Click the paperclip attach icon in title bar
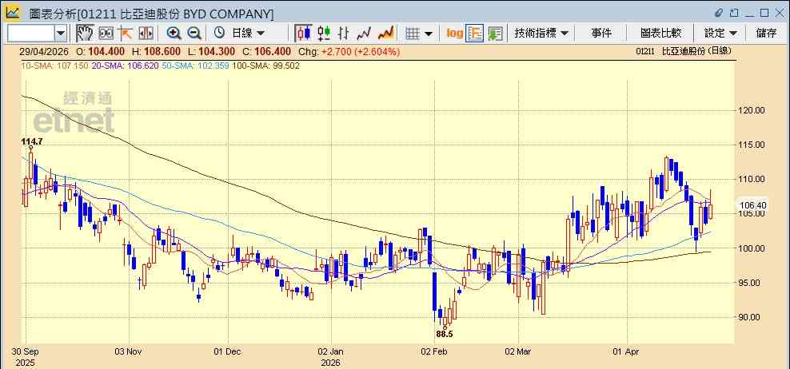 719,13
